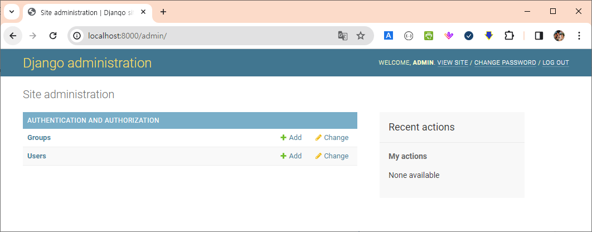Screen dimensions: 592x232
Task: Change existing Groups
Action: pos(332,138)
